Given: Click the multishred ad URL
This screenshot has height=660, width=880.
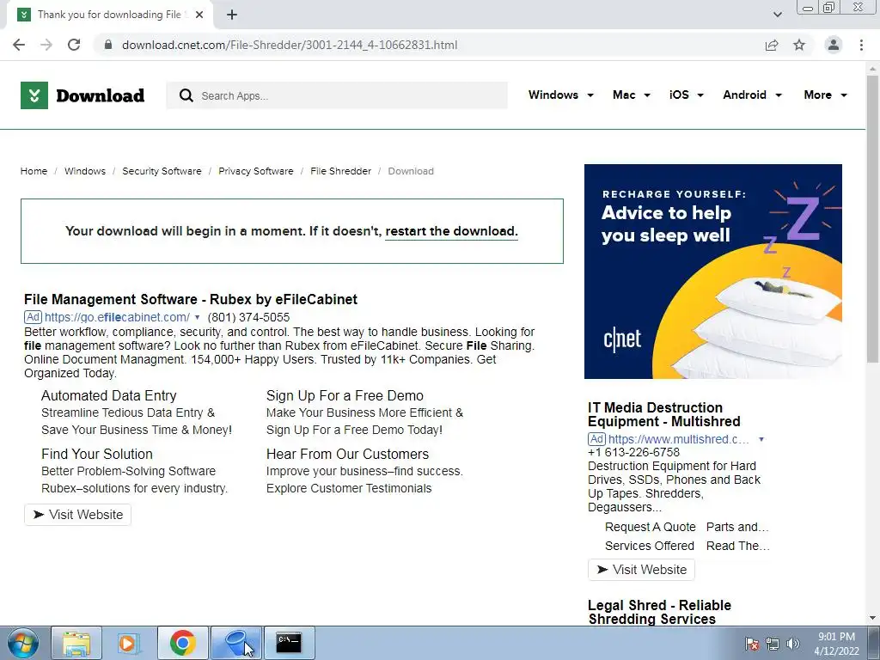Looking at the screenshot, I should point(679,439).
